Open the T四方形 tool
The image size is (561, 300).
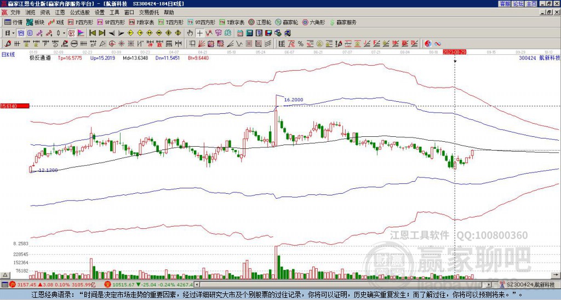tap(171, 22)
